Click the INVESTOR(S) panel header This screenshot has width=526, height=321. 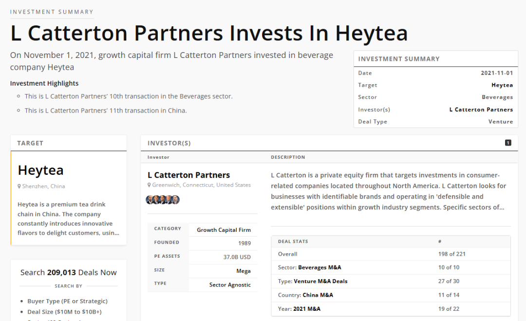(169, 143)
